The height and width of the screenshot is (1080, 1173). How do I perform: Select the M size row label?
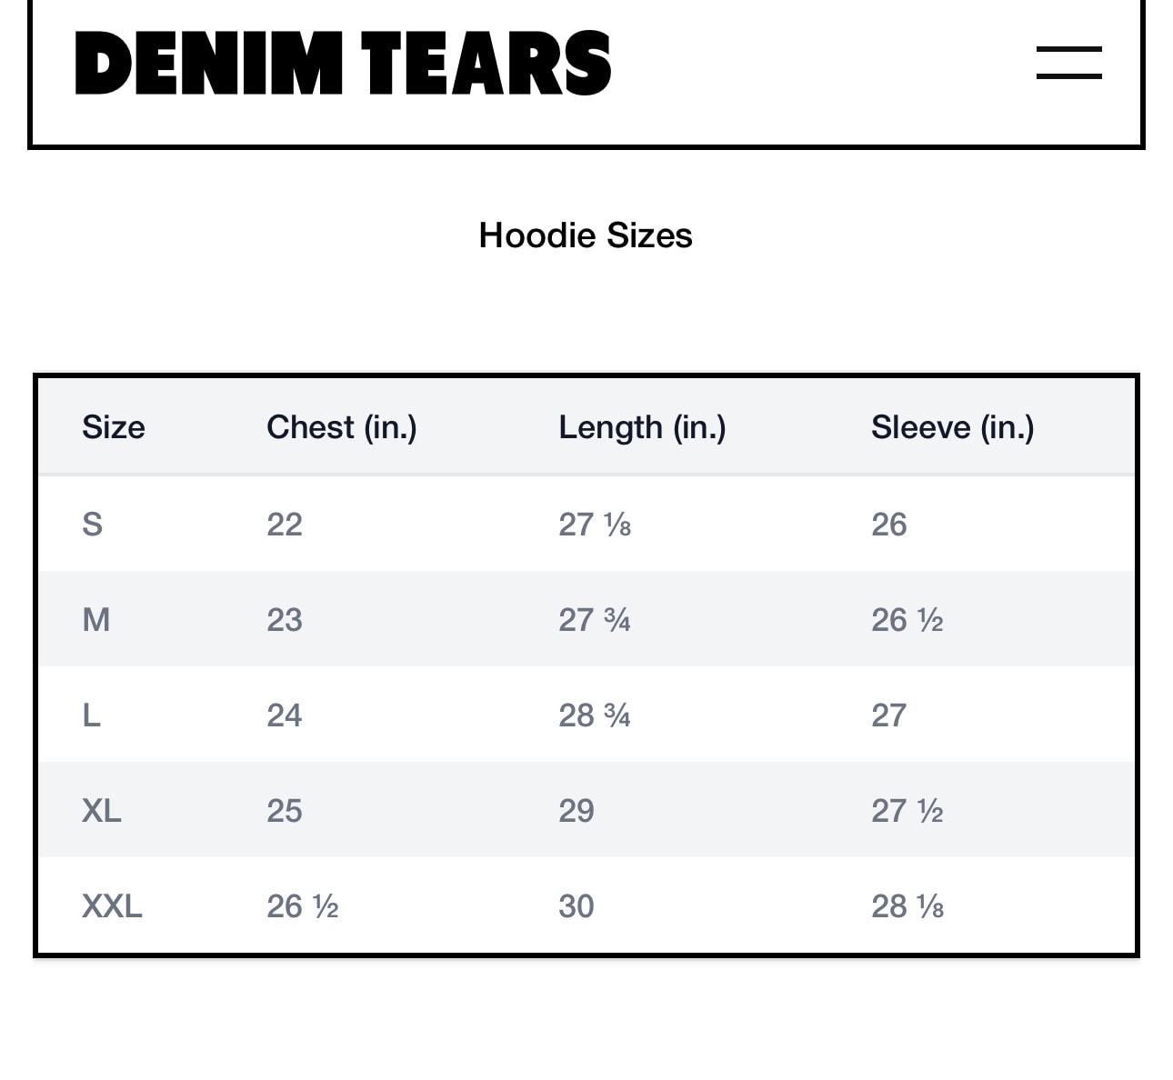click(x=95, y=620)
